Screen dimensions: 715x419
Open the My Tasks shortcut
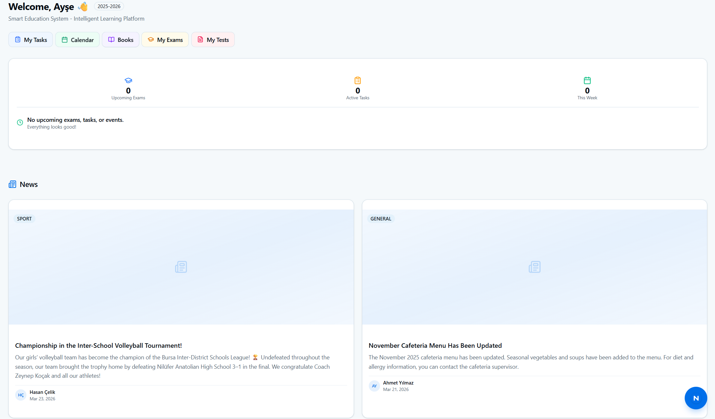point(31,40)
